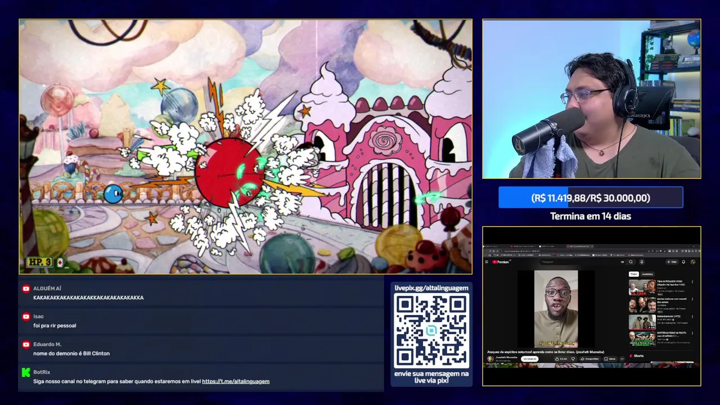The image size is (720, 405).
Task: Open the t.me/altalinguagem Telegram link
Action: 236,381
